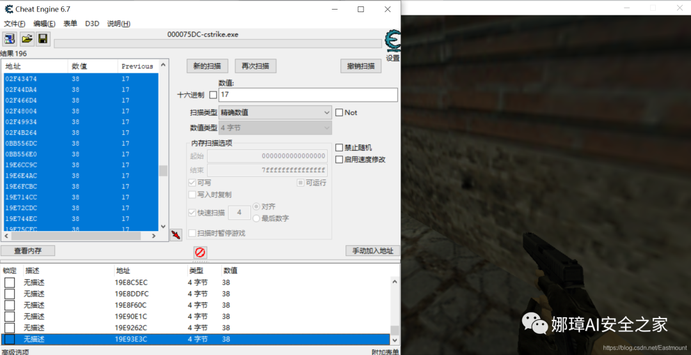This screenshot has width=691, height=355.
Task: Toggle lock checkbox for address 19E8F60C
Action: tap(9, 305)
